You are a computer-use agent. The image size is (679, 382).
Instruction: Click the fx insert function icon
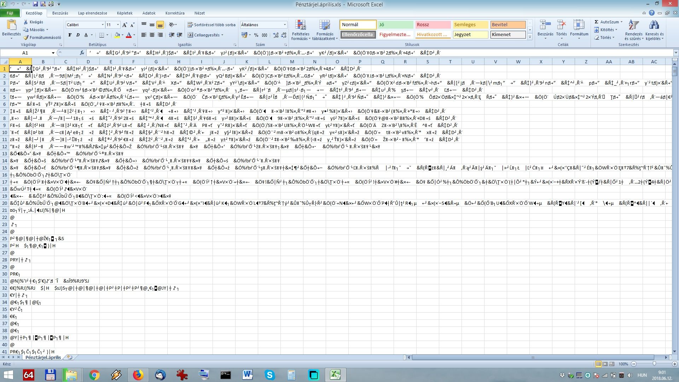point(82,53)
